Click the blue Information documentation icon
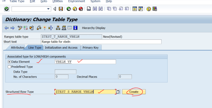 click(75, 28)
